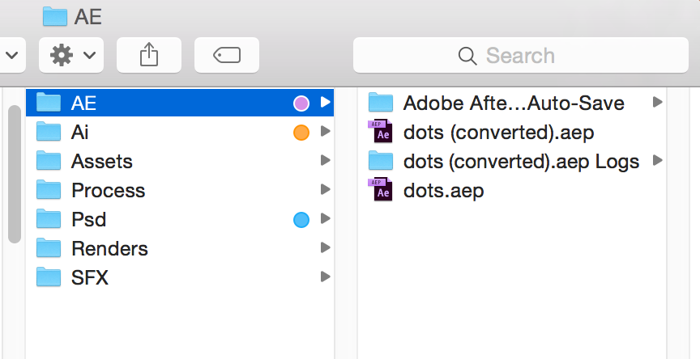Click the purple tag dot on AE

pyautogui.click(x=301, y=103)
